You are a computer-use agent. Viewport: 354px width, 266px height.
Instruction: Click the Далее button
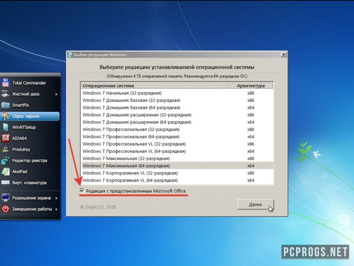coord(255,204)
